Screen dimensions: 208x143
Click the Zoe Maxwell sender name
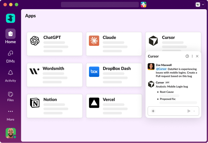[x=164, y=65]
